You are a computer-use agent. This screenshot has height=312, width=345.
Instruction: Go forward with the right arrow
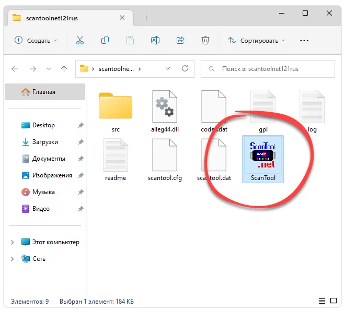tap(33, 69)
